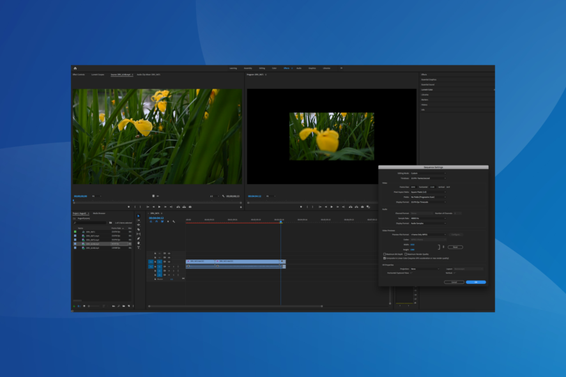Open Sample Rate dropdown
Screen dimensions: 566x377
click(x=429, y=219)
